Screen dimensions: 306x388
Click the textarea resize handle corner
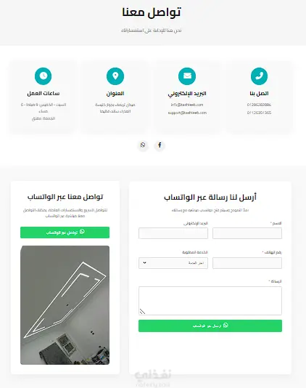pyautogui.click(x=142, y=312)
